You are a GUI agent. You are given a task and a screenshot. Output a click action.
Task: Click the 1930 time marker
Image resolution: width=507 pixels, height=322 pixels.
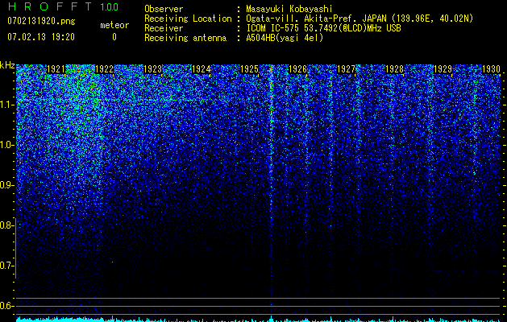pyautogui.click(x=491, y=69)
